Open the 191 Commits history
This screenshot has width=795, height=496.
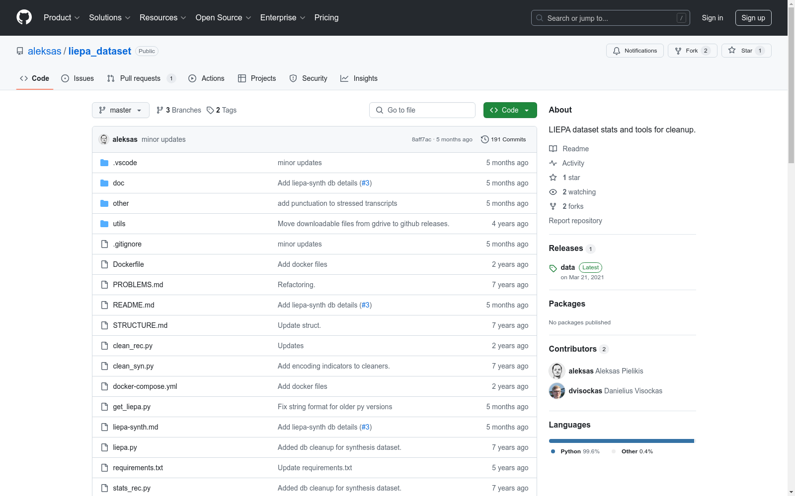click(x=503, y=139)
